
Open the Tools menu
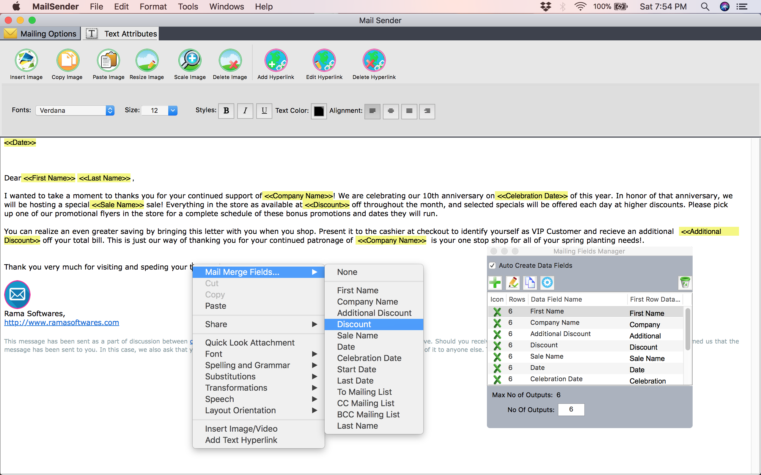tap(188, 7)
